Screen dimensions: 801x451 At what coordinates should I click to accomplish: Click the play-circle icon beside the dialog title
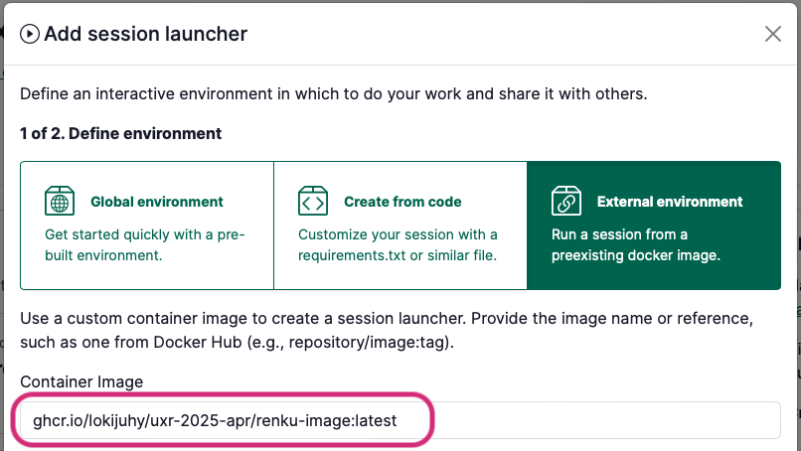click(x=30, y=34)
